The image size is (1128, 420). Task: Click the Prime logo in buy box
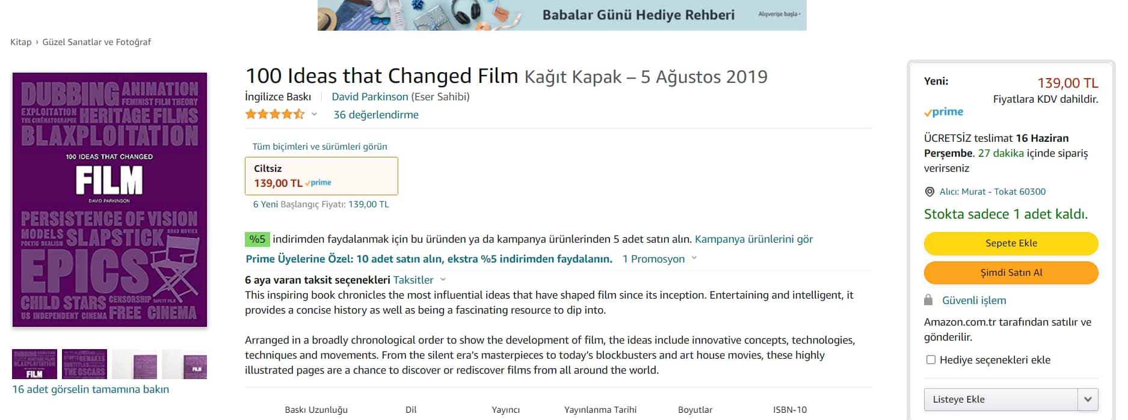(944, 112)
